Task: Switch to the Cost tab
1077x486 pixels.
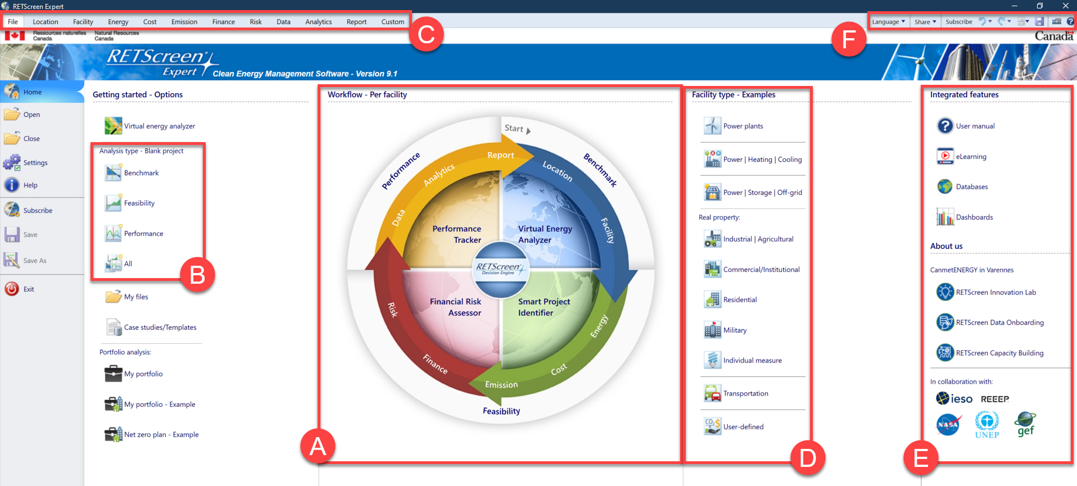Action: [150, 21]
